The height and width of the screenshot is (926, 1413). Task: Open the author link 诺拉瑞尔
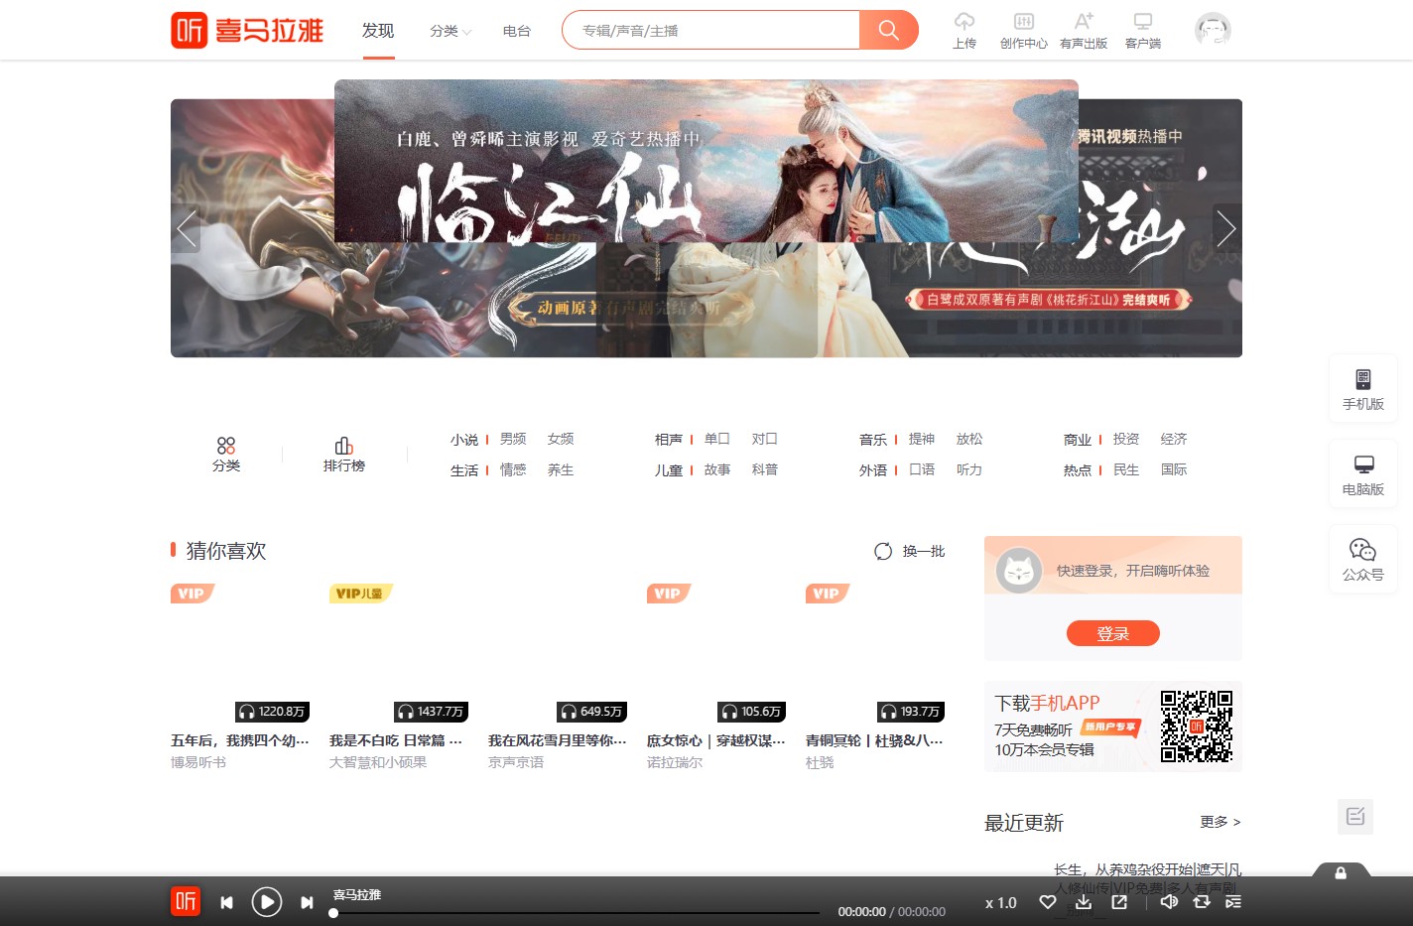click(x=675, y=762)
